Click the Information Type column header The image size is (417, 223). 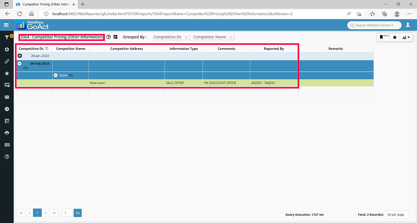tap(184, 49)
